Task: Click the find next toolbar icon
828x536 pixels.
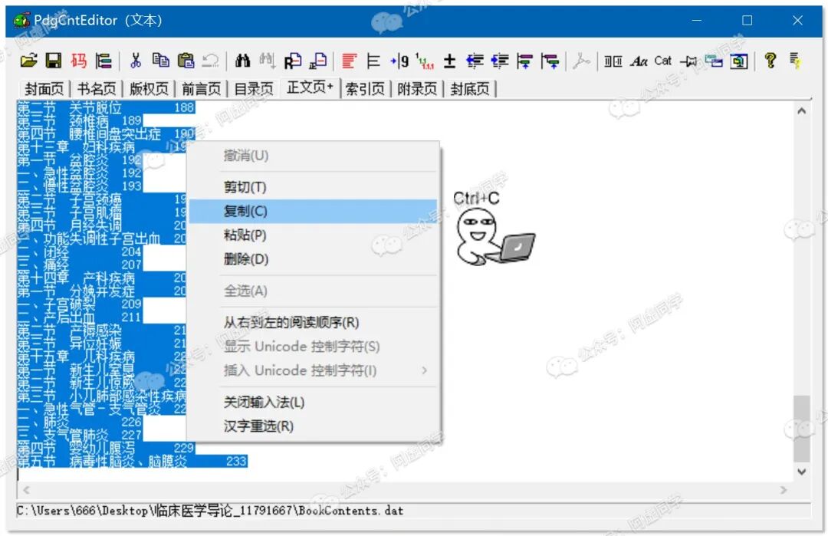Action: click(x=265, y=61)
